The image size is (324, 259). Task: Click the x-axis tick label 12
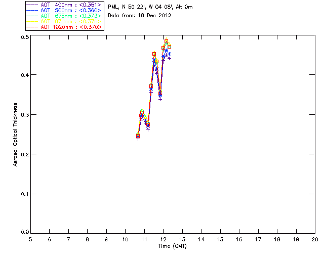163,239
